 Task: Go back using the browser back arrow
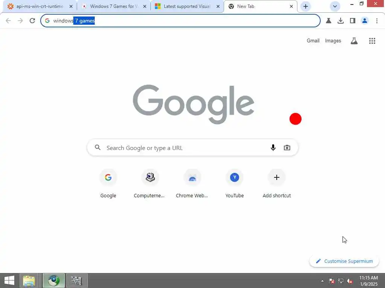point(8,21)
